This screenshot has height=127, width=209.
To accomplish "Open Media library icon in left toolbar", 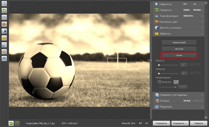I will coord(4,59).
